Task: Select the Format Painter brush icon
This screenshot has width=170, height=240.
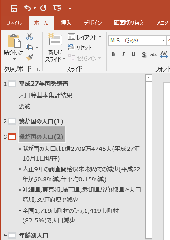Action: pyautogui.click(x=29, y=58)
